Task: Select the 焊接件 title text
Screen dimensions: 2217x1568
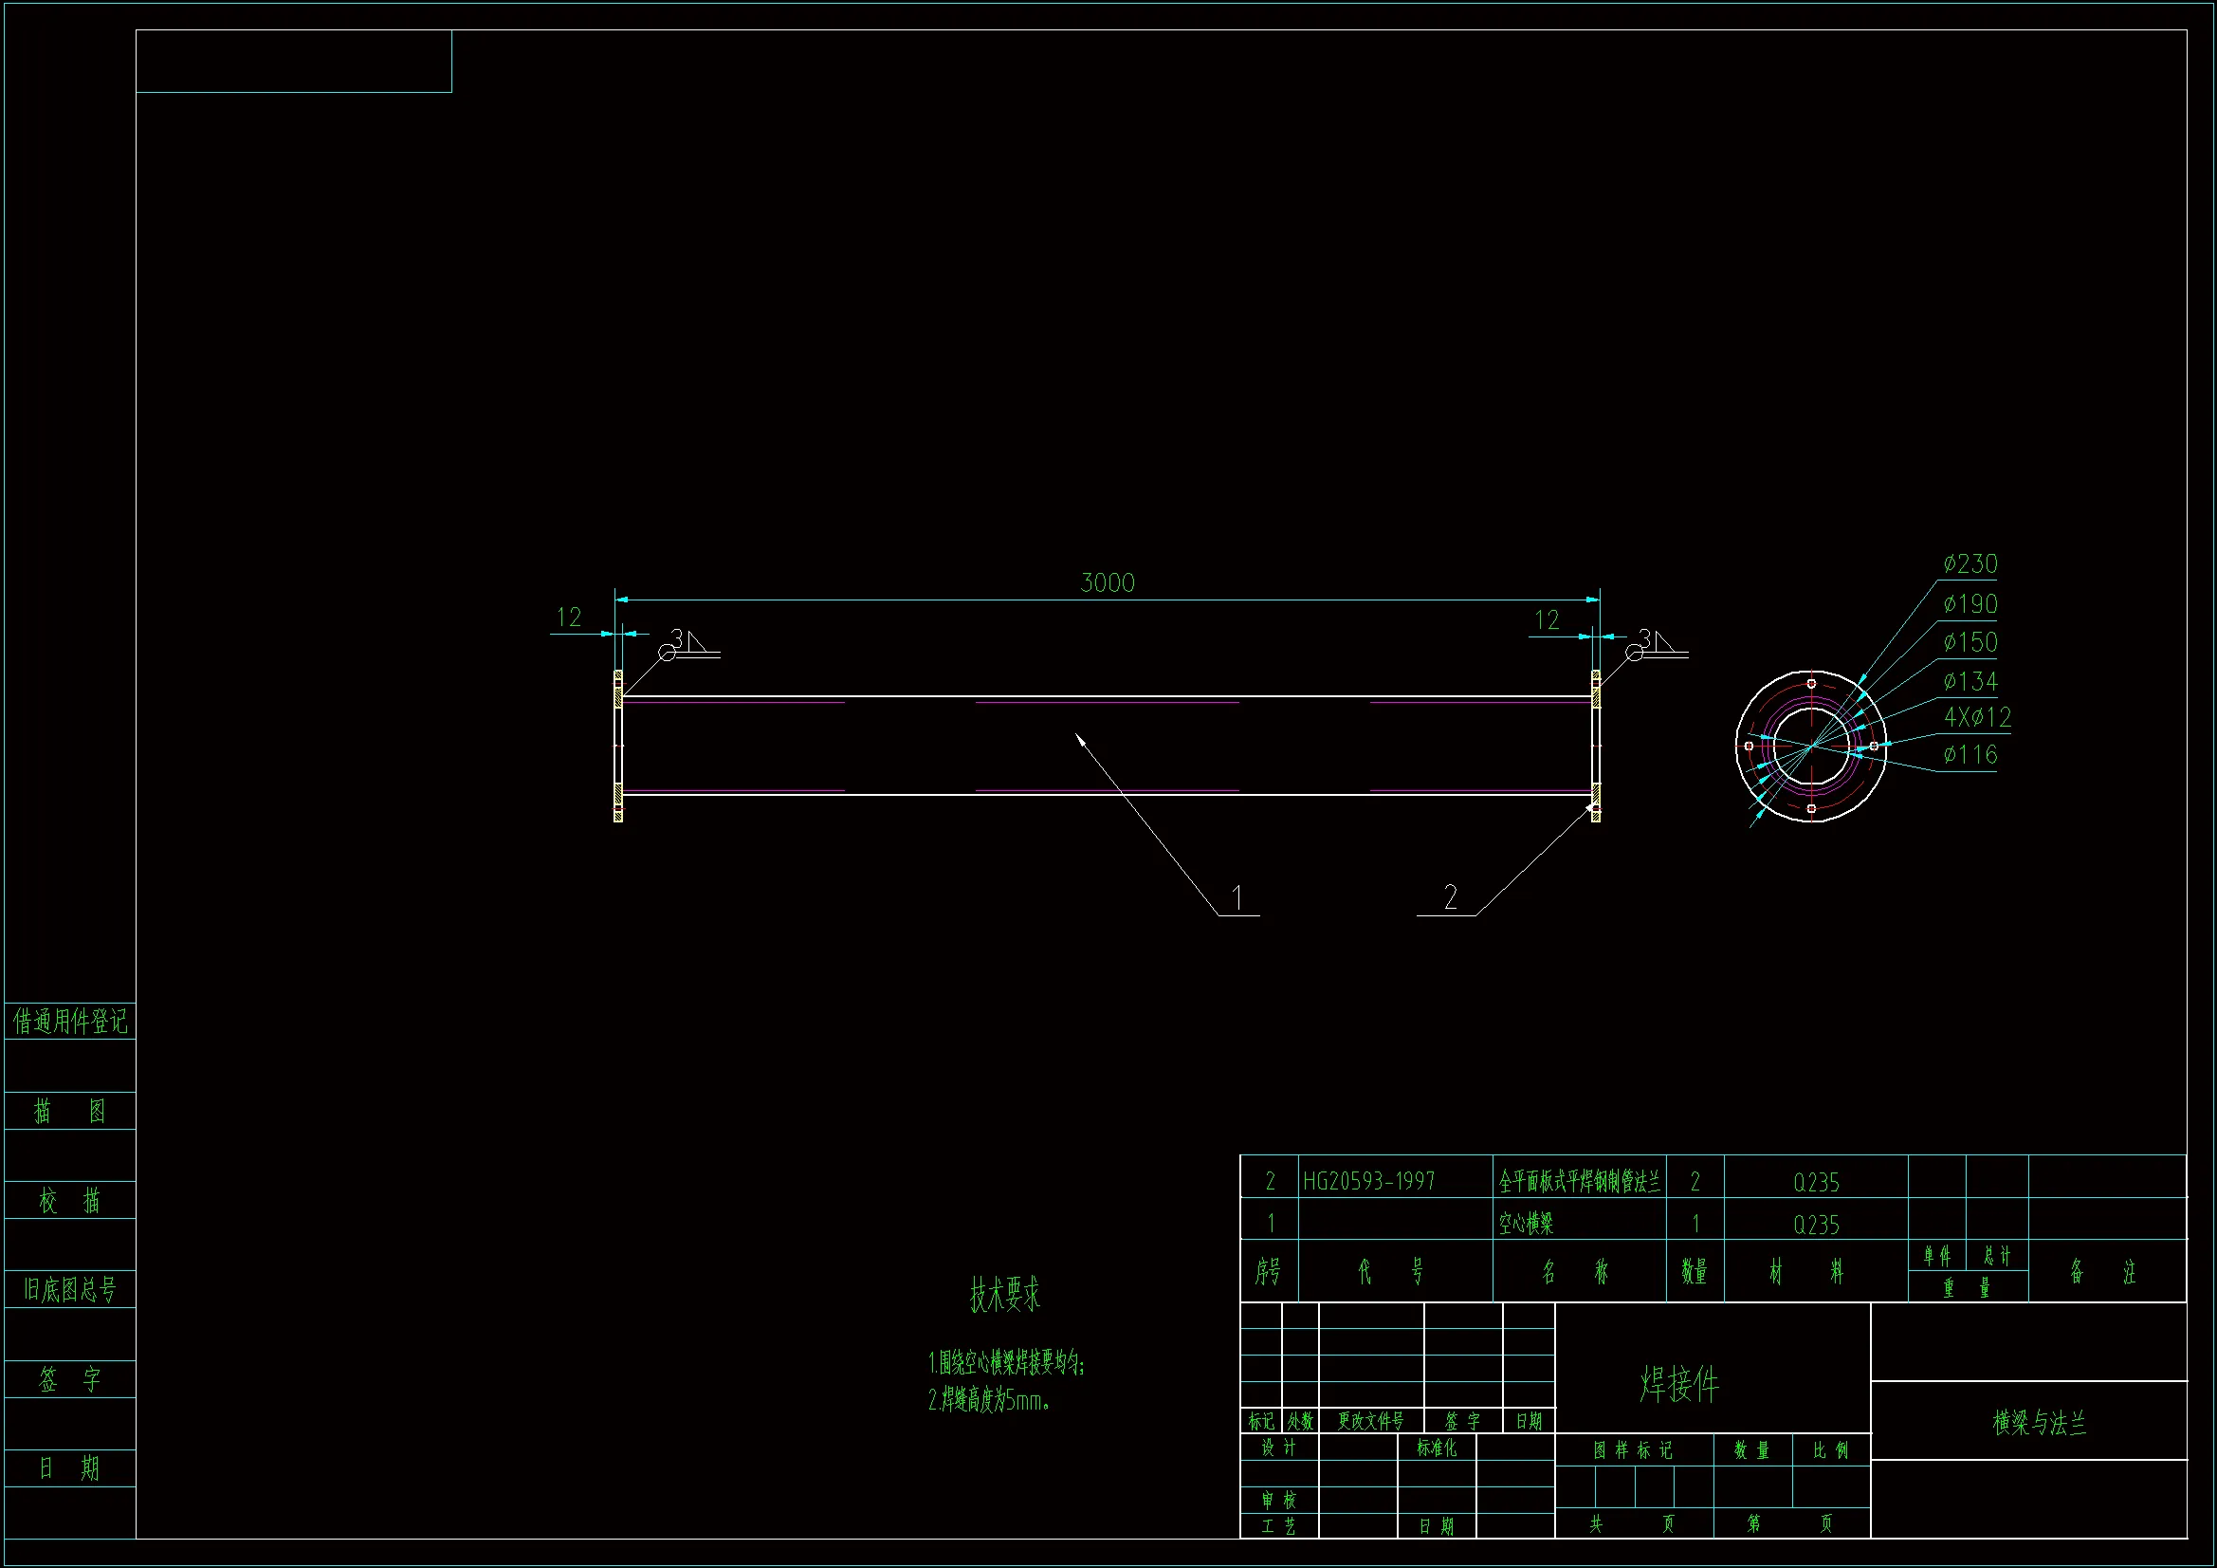Action: (1679, 1384)
